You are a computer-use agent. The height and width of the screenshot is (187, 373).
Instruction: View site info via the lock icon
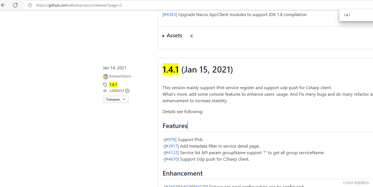[x=30, y=5]
